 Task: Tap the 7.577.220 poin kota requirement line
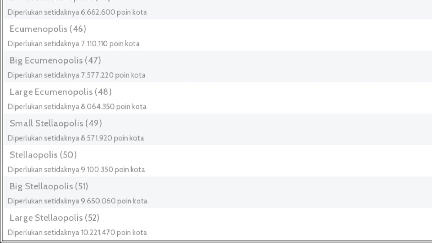coord(77,75)
